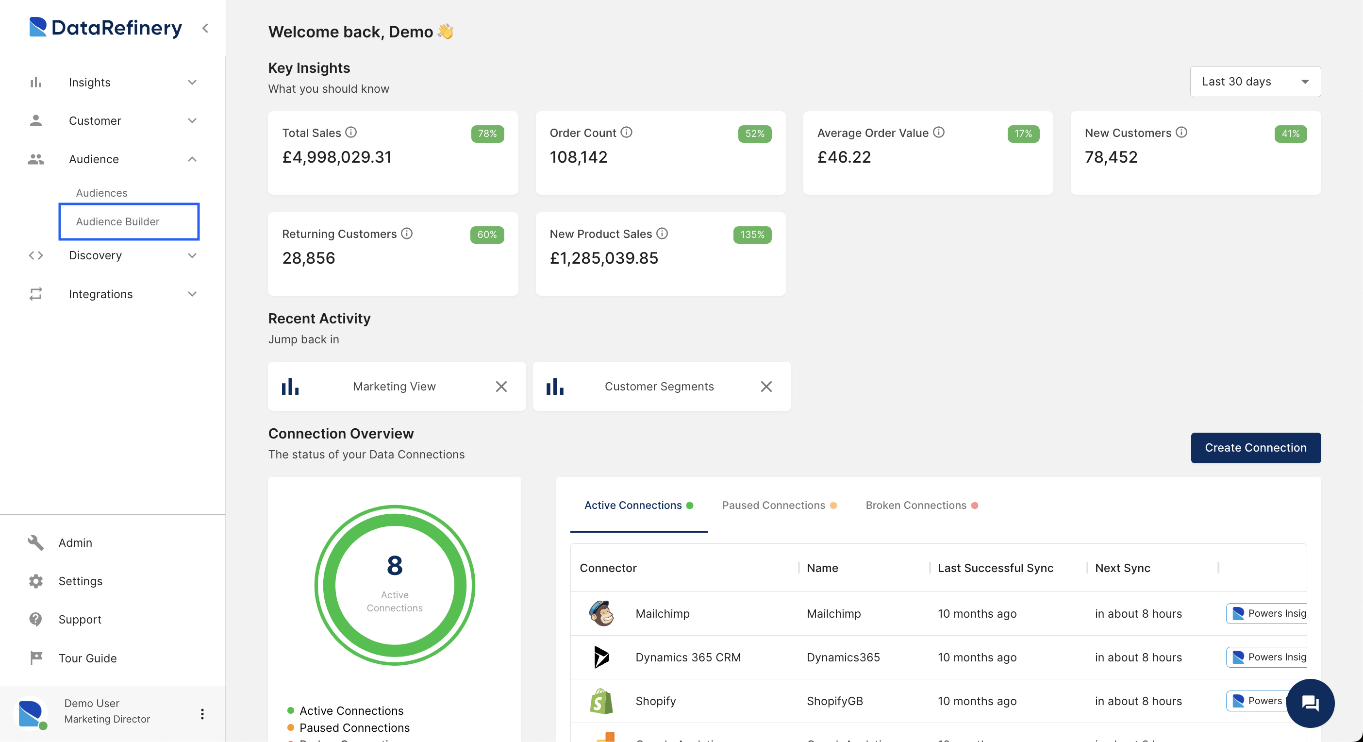Viewport: 1363px width, 742px height.
Task: Open the Demo User three-dot menu
Action: pyautogui.click(x=202, y=714)
